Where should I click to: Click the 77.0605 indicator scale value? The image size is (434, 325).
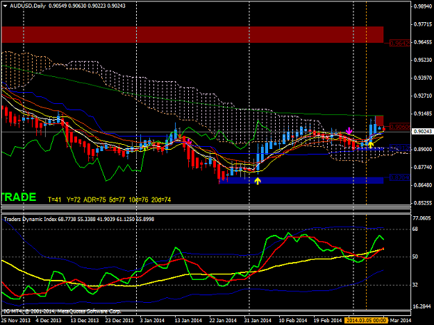422,218
